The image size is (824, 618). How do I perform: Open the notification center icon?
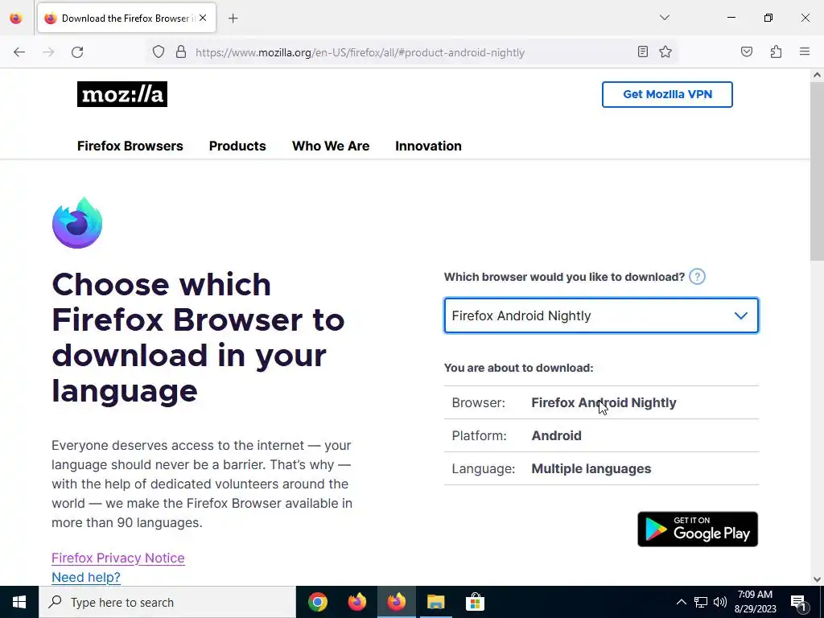pos(798,602)
